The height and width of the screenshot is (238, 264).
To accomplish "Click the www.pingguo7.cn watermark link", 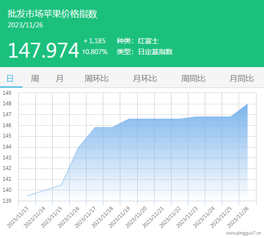I will pos(244,233).
